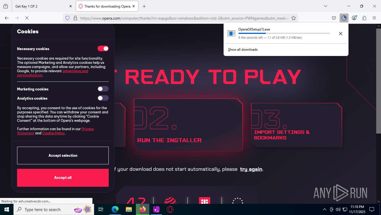Open network status tray icon
The height and width of the screenshot is (215, 381).
pyautogui.click(x=345, y=209)
